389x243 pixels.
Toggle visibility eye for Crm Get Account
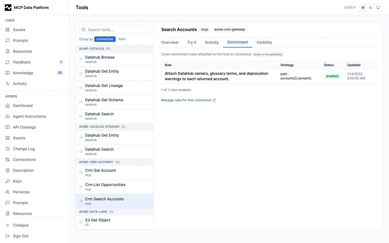81,173
